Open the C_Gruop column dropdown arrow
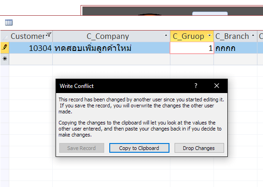The height and width of the screenshot is (187, 263). 209,35
